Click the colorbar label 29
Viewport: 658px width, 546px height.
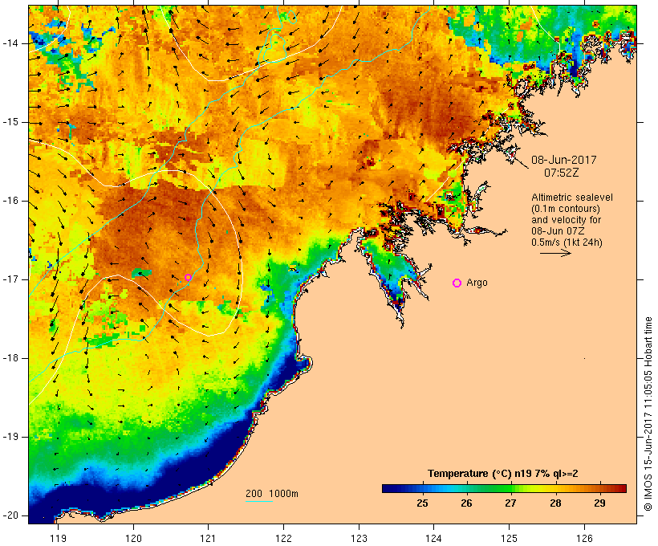[x=599, y=503]
